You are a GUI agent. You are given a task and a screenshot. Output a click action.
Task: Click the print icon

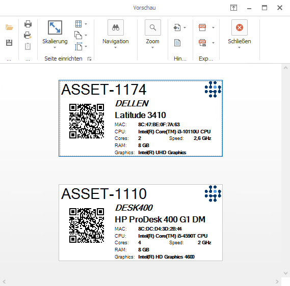coord(28,24)
